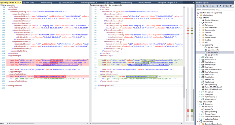Open the Pending Changes Filter dropdown arrow

pos(215,6)
